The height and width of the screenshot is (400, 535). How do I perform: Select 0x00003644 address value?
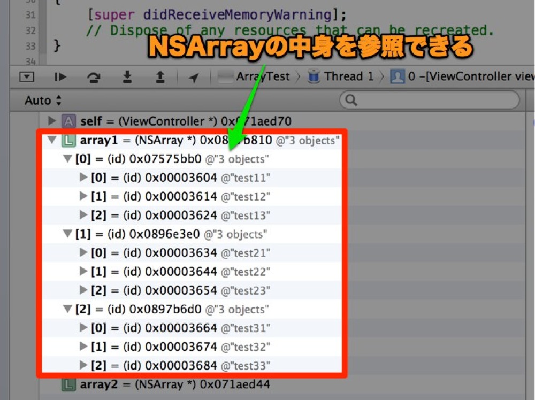pyautogui.click(x=181, y=272)
